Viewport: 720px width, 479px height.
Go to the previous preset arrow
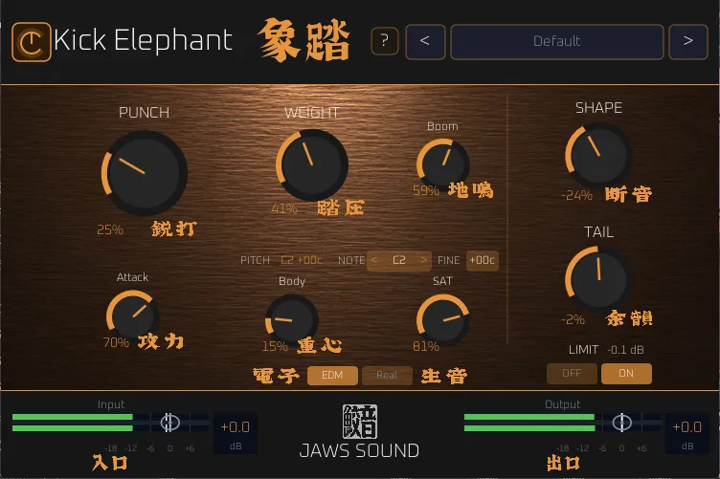pyautogui.click(x=425, y=42)
